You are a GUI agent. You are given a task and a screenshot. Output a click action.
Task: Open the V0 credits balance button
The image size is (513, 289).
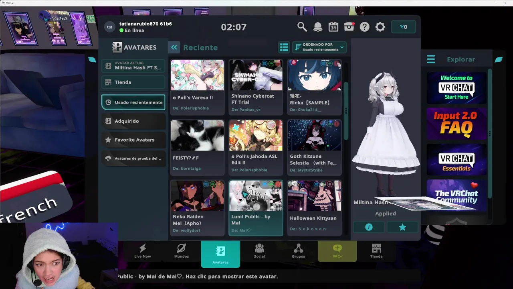tap(404, 27)
